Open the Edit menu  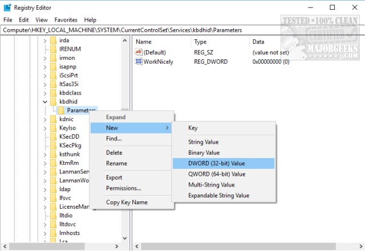[24, 20]
